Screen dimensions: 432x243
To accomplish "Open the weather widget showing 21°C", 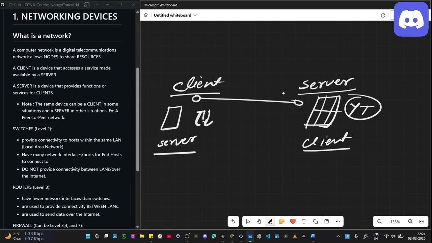I will point(13,236).
